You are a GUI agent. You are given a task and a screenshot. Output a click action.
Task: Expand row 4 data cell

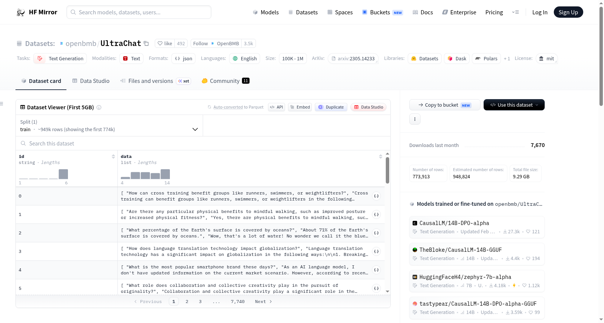pyautogui.click(x=376, y=270)
